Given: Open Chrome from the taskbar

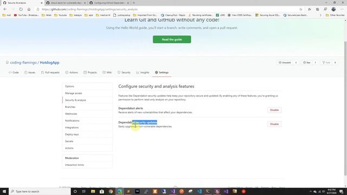Looking at the screenshot, I should [111, 191].
